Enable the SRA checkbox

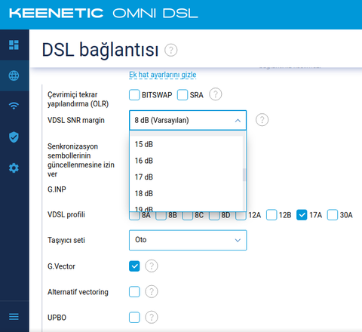click(183, 95)
